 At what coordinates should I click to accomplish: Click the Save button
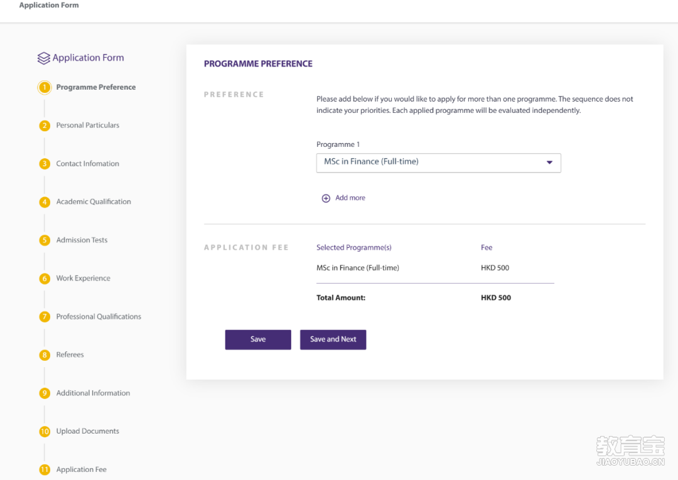click(x=258, y=339)
